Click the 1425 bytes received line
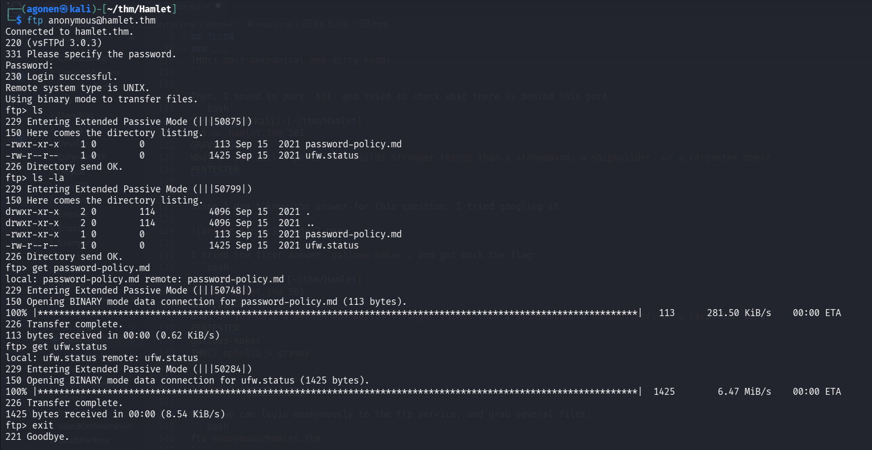872x450 pixels. [x=115, y=414]
